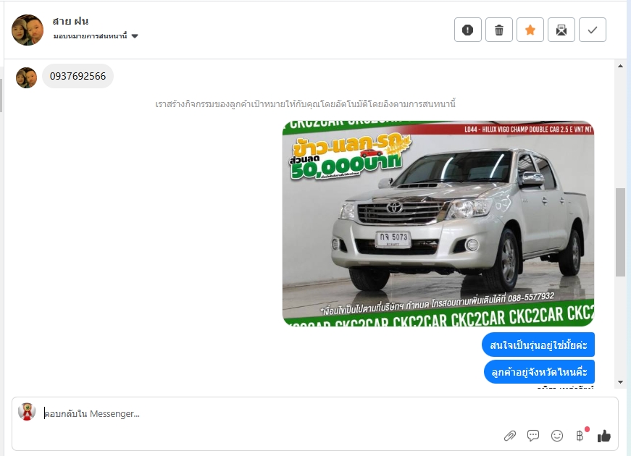Attach a file with the paperclip icon
631x456 pixels.
click(510, 436)
